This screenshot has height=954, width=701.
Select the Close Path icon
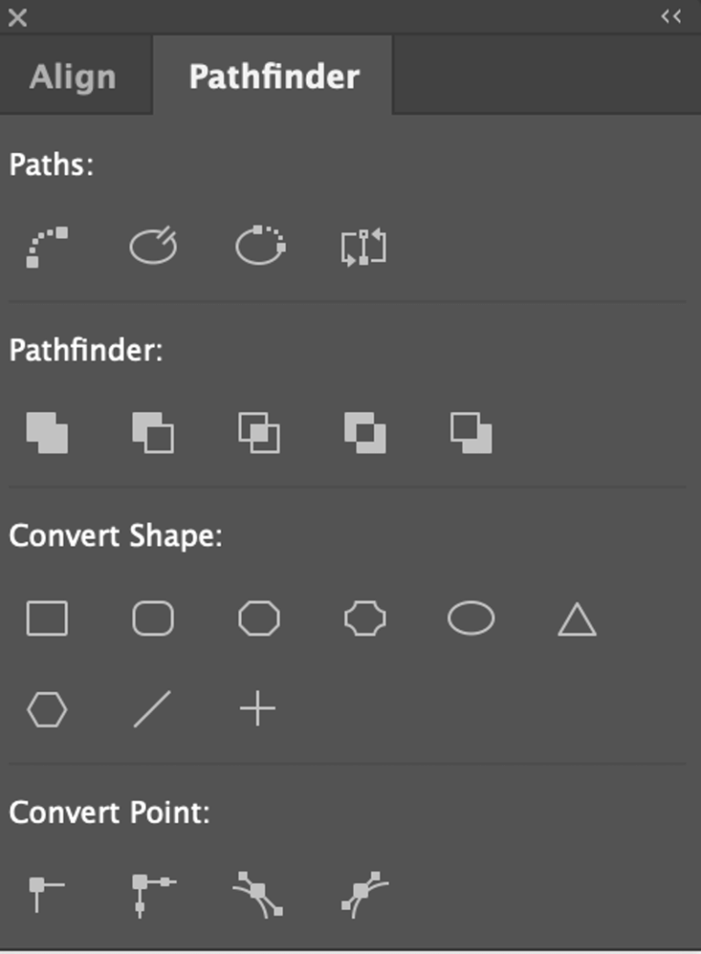click(x=258, y=245)
